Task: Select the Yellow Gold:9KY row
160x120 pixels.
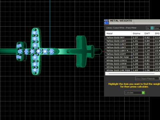Action: click(x=133, y=38)
